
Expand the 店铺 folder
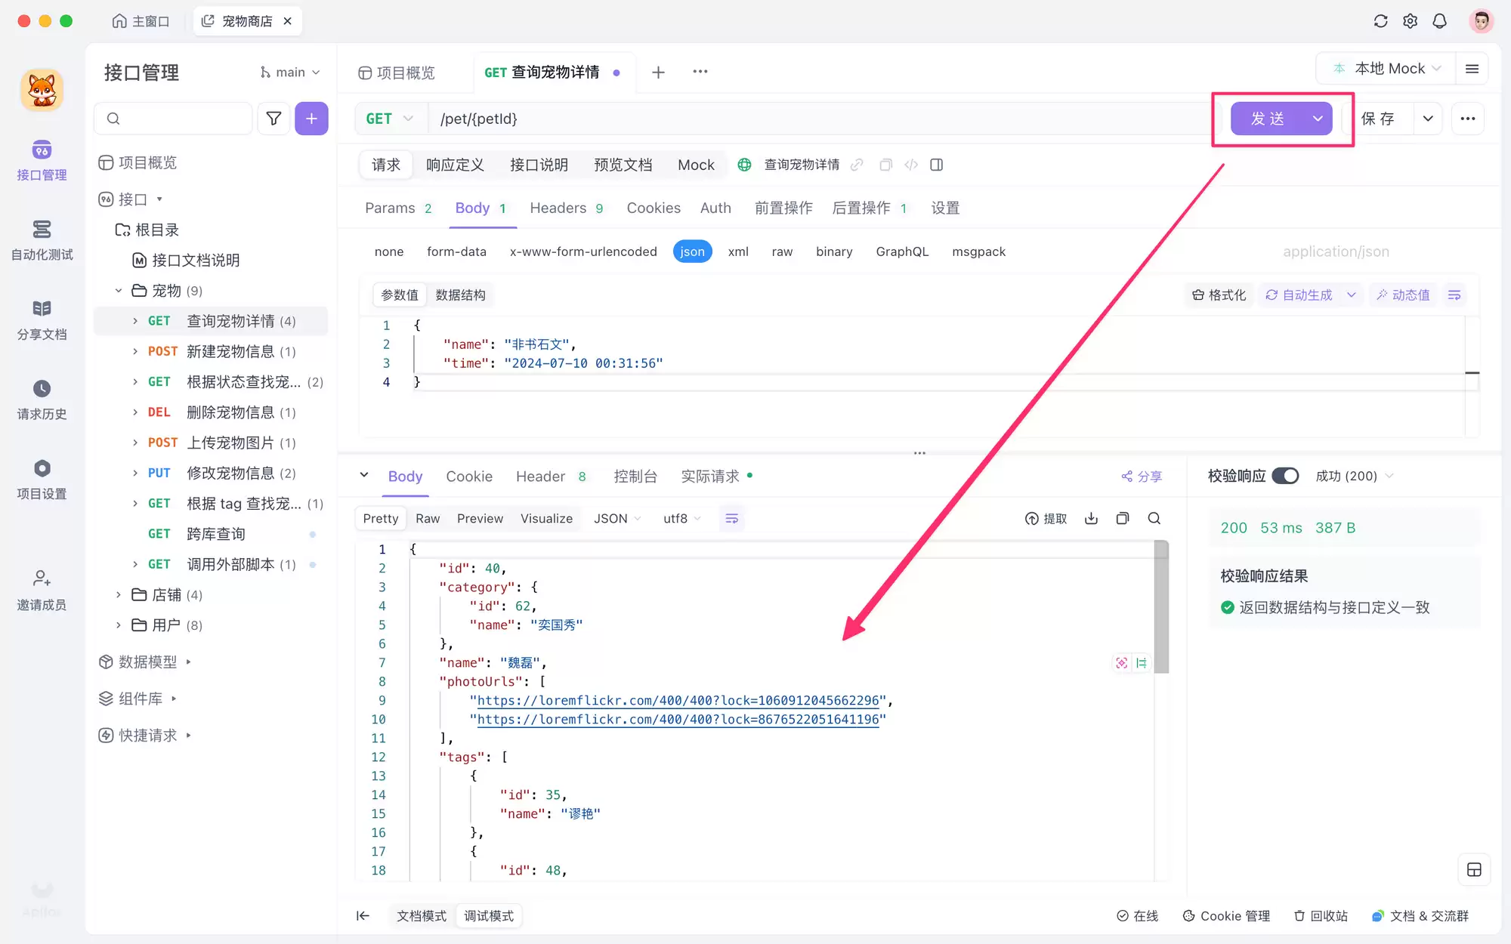pos(119,595)
